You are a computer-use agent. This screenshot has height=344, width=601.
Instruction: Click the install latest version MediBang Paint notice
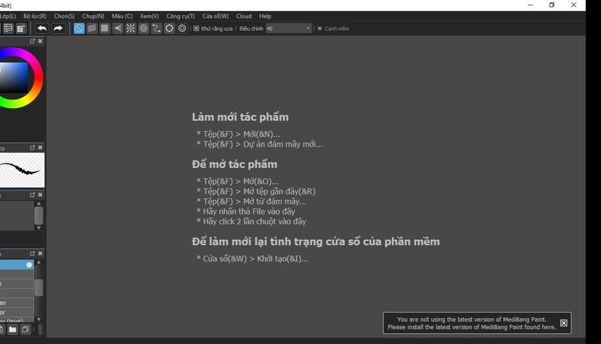tap(471, 323)
